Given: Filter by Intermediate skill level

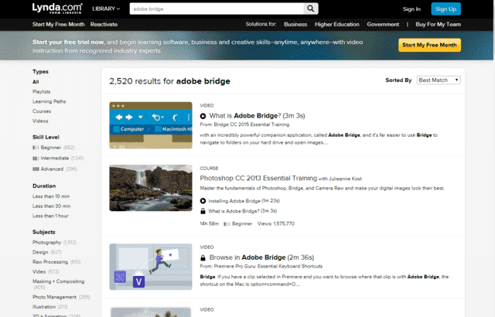Looking at the screenshot, I should click(x=55, y=158).
